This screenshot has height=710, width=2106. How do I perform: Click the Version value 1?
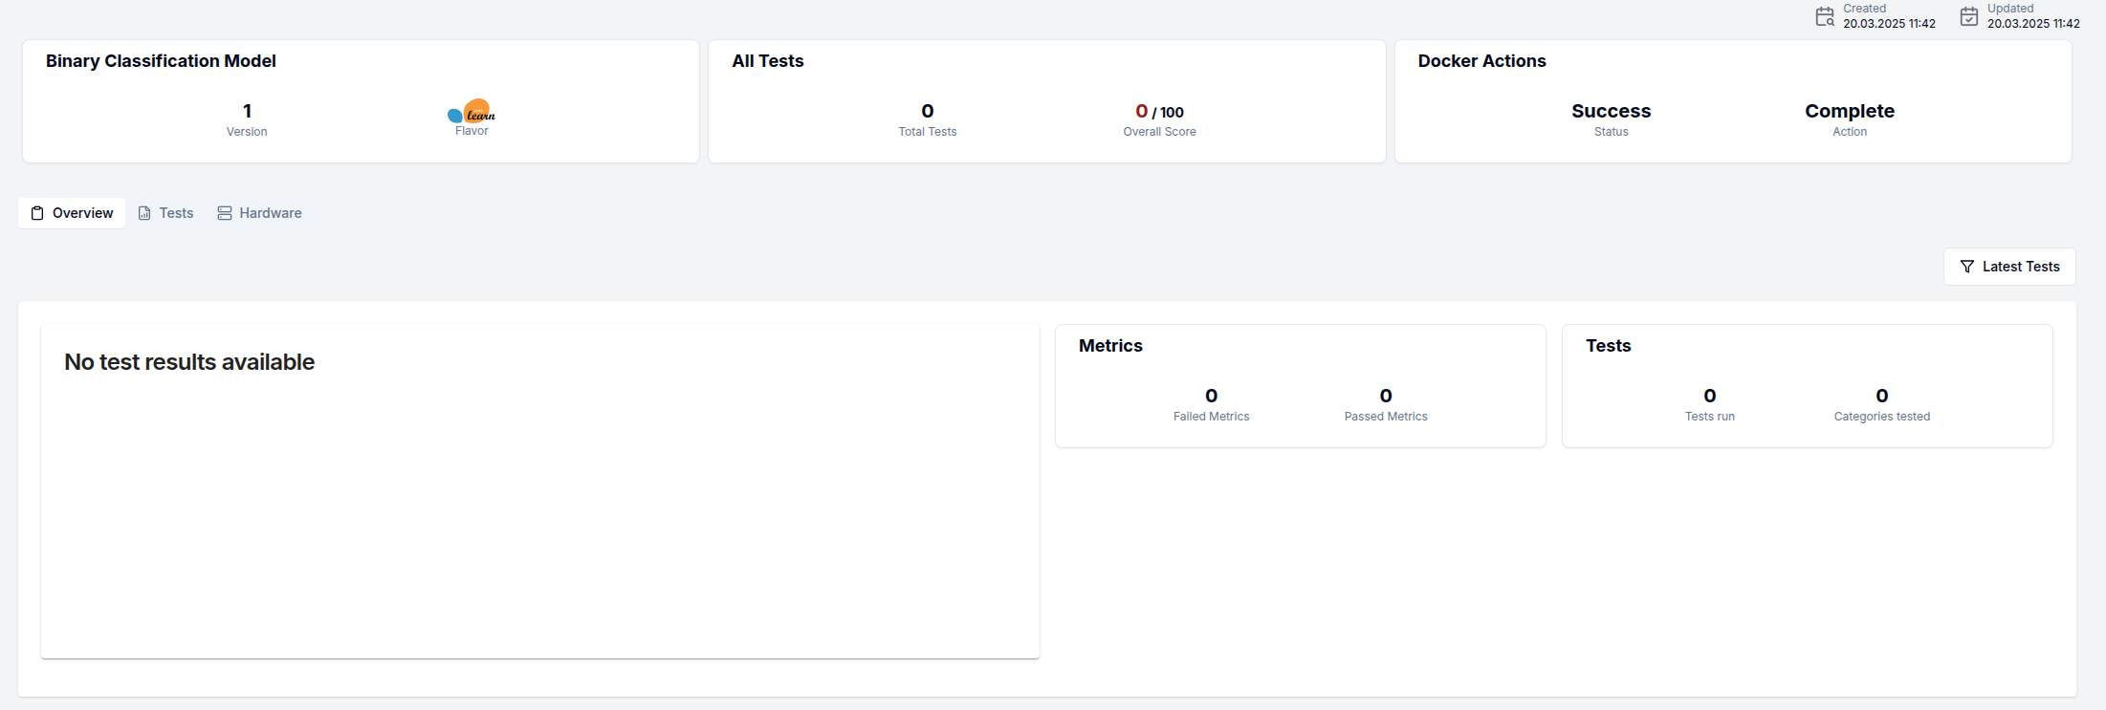click(247, 111)
